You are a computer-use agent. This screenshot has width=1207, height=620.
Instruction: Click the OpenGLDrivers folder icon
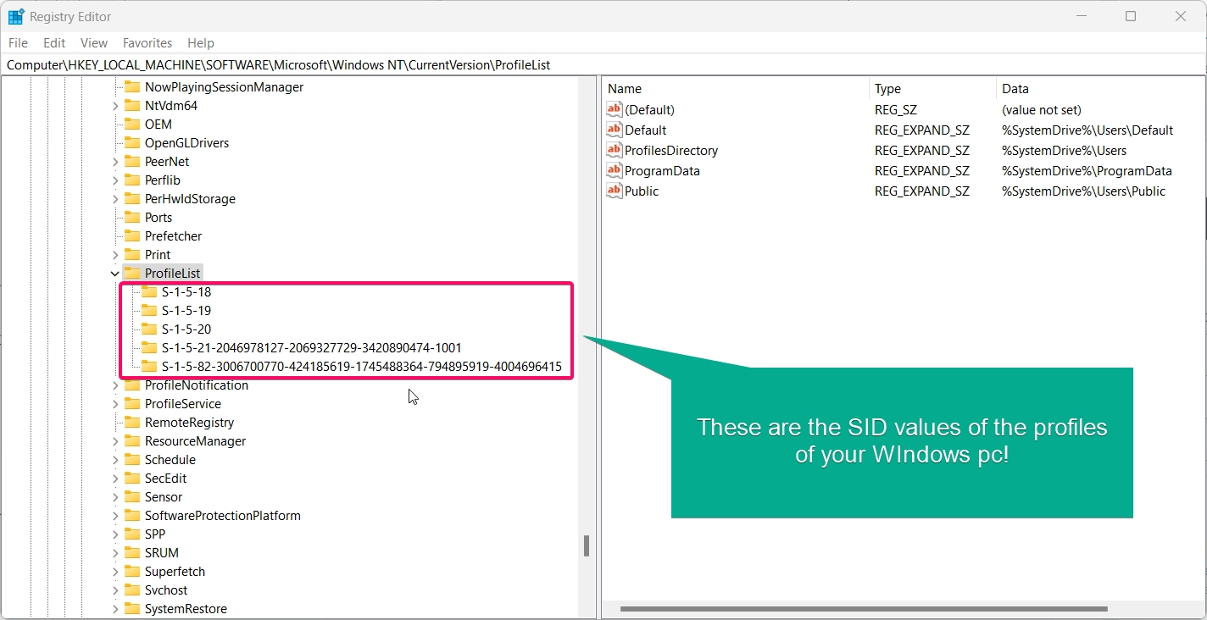(x=131, y=142)
